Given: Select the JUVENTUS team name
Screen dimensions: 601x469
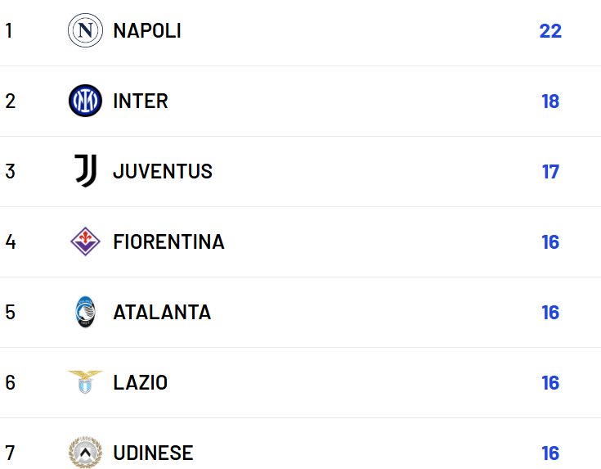Looking at the screenshot, I should (x=163, y=172).
